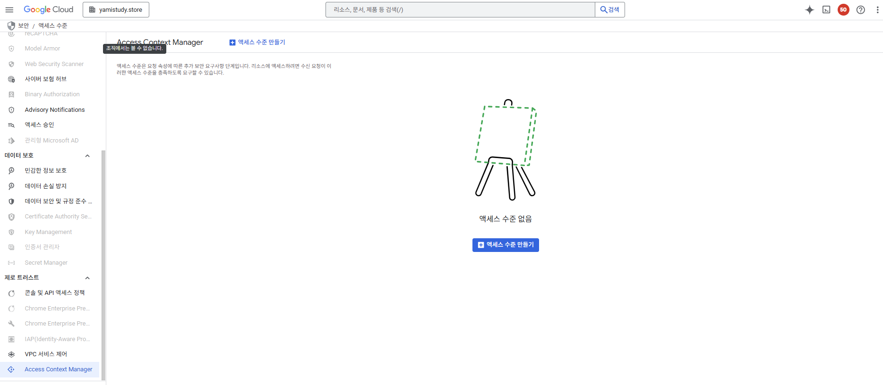The image size is (883, 385).
Task: Click the Certificate Authority Service icon
Action: point(11,217)
